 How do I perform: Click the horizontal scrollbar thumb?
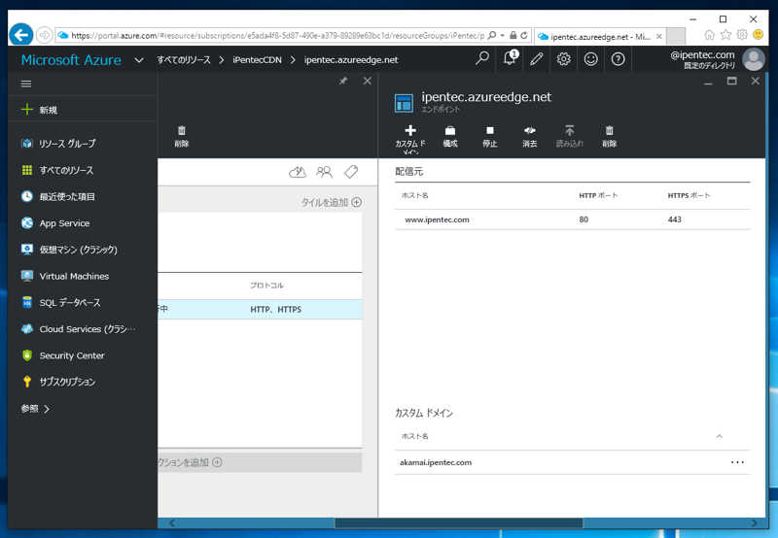(458, 522)
